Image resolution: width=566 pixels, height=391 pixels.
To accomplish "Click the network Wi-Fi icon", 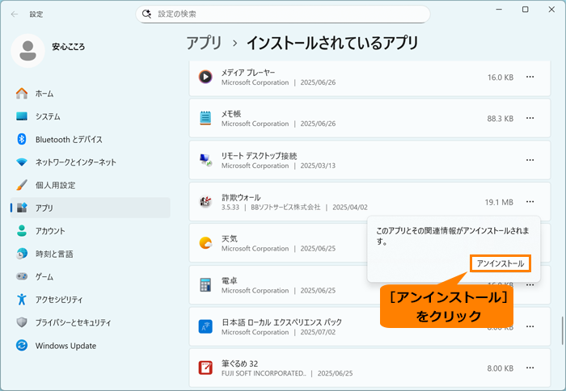I will [x=22, y=162].
